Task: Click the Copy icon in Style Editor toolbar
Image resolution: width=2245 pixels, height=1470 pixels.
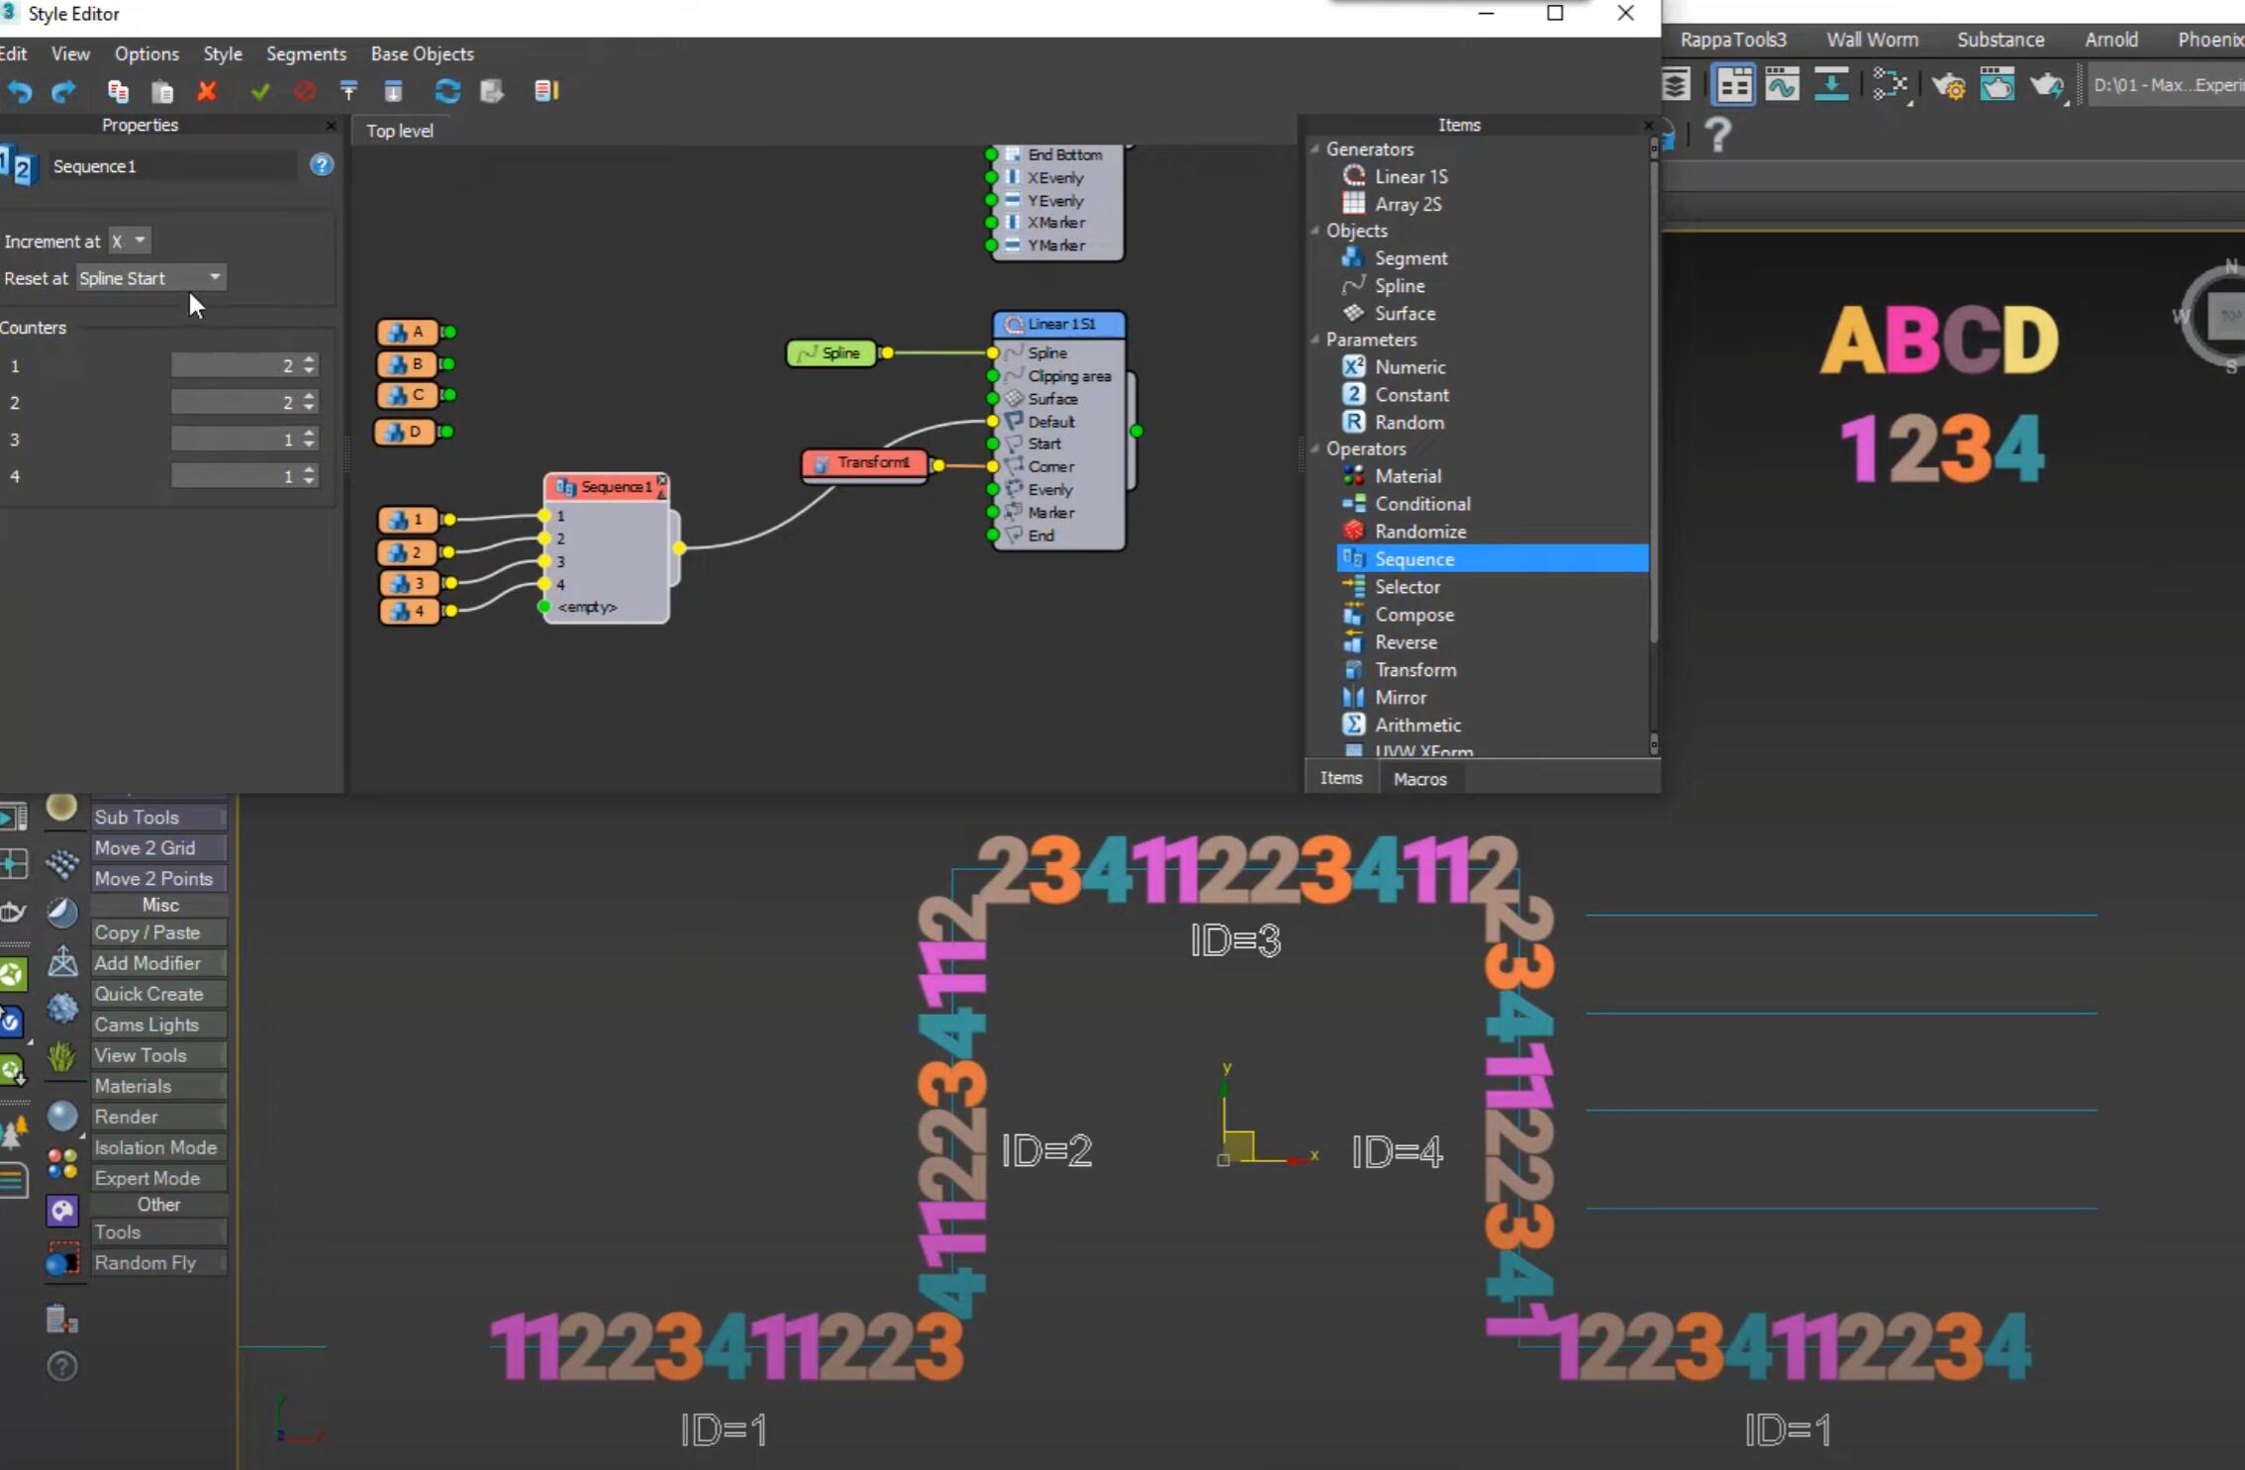Action: pyautogui.click(x=119, y=91)
